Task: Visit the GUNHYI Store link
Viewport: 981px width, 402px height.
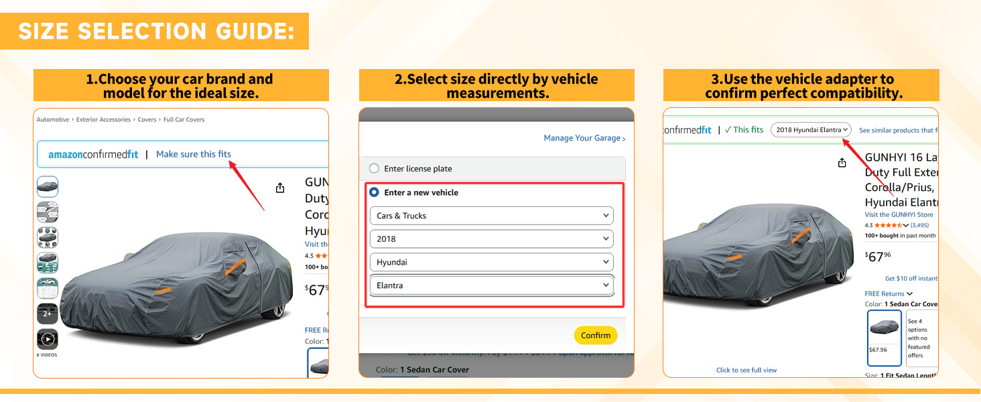Action: 899,214
